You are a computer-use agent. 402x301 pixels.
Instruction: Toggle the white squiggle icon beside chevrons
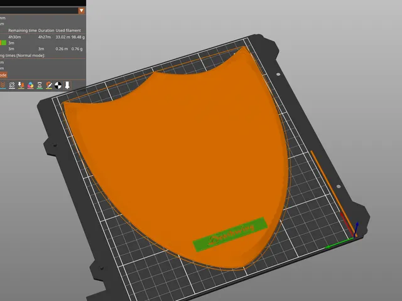pos(12,85)
